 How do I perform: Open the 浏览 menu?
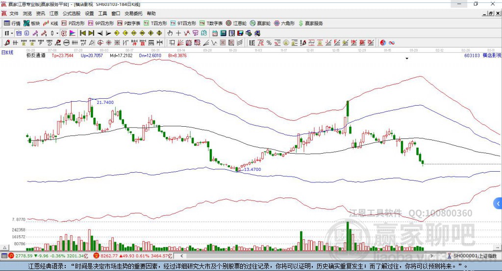coord(27,13)
